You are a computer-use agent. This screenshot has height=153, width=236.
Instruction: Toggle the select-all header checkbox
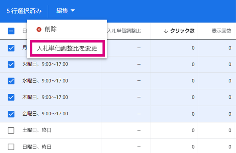(11, 31)
